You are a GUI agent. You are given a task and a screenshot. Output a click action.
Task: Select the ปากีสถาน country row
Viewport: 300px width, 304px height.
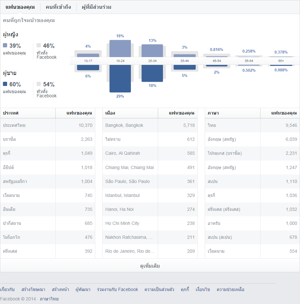[x=48, y=223]
